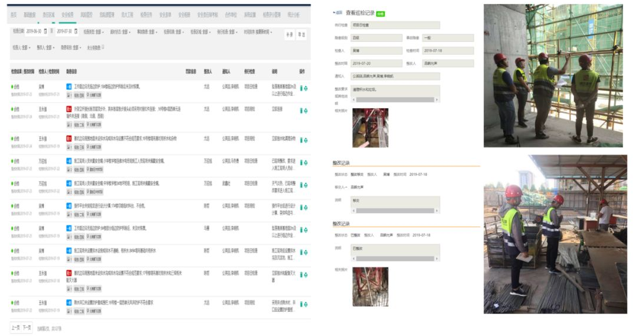Image resolution: width=635 pixels, height=336 pixels.
Task: Click blue level badge on 16#楼 临边防护 row
Action: (69, 87)
